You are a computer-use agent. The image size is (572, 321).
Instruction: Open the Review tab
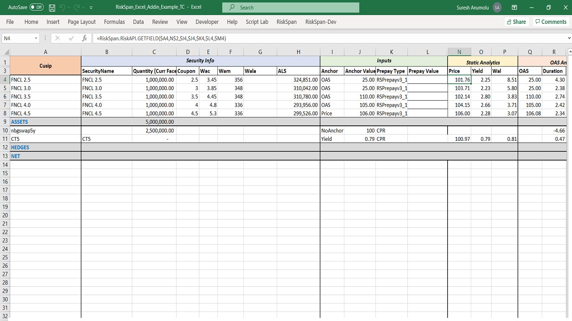click(x=160, y=22)
